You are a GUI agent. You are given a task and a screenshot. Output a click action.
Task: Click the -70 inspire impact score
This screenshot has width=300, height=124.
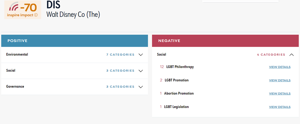(x=29, y=7)
